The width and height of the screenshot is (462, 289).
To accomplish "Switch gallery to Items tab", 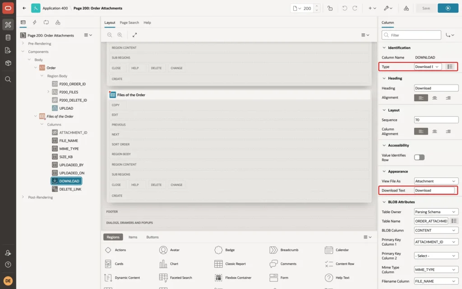I will tap(133, 237).
